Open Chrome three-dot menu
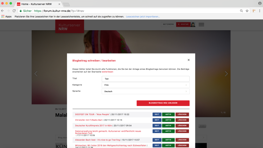Image resolution: width=263 pixels, height=148 pixels. click(x=260, y=11)
